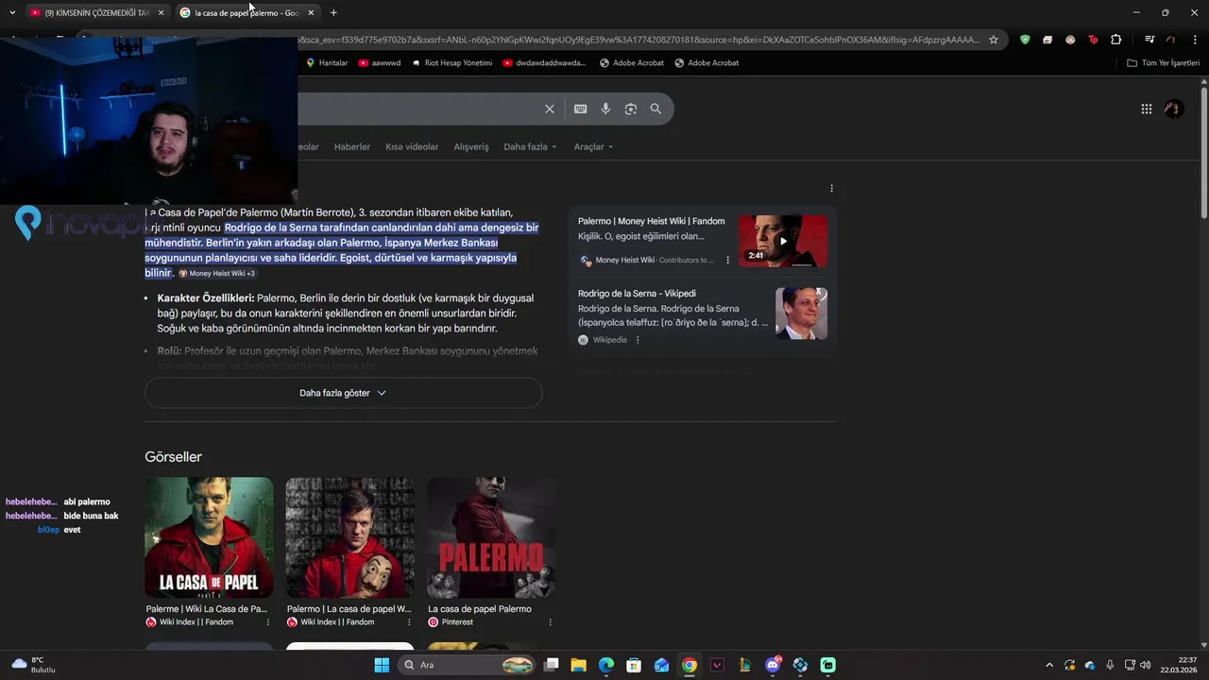The height and width of the screenshot is (680, 1209).
Task: Open Haritalar bookmark
Action: click(327, 63)
